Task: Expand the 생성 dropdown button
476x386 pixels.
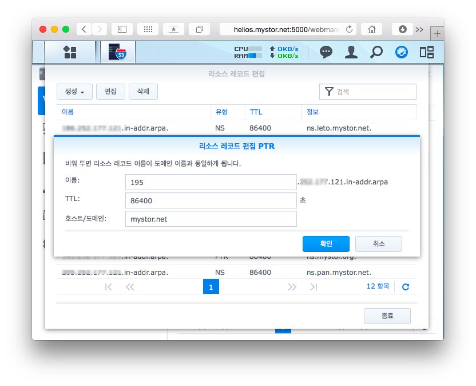Action: (74, 92)
